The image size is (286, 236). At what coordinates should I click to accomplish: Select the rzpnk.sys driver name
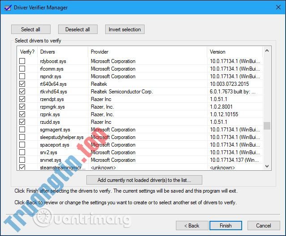(50, 114)
